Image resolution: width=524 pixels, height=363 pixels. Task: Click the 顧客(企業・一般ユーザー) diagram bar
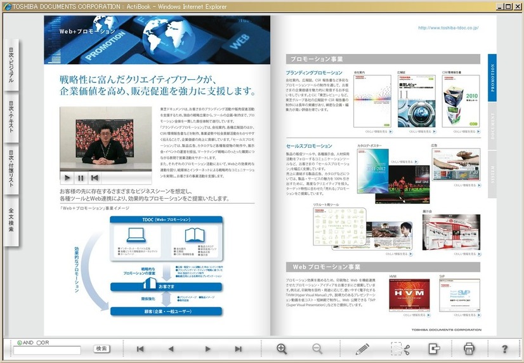[x=166, y=311]
